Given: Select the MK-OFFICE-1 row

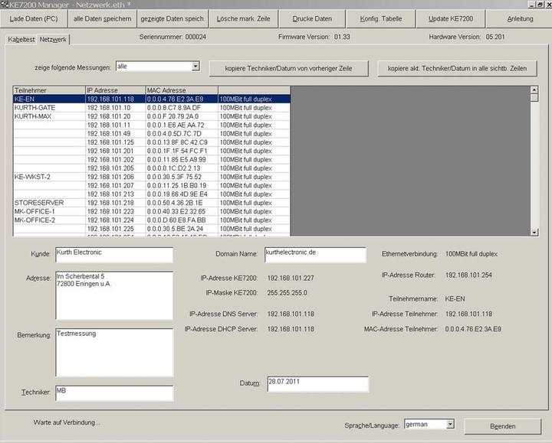Looking at the screenshot, I should (152, 211).
